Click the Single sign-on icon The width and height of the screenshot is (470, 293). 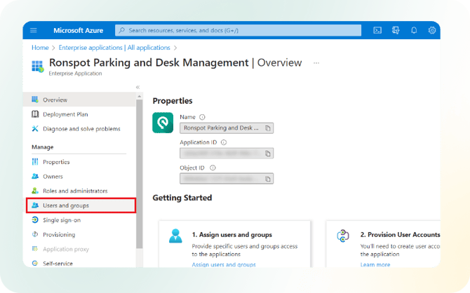35,219
